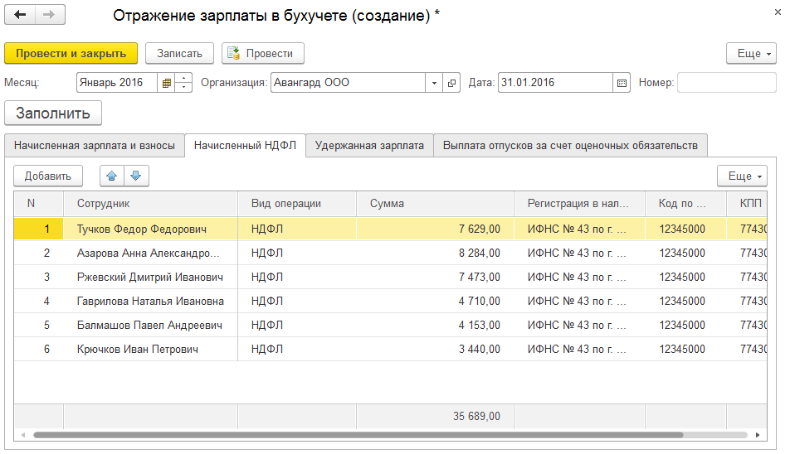Open the table Еще menu
Image resolution: width=790 pixels, height=454 pixels.
pyautogui.click(x=742, y=176)
